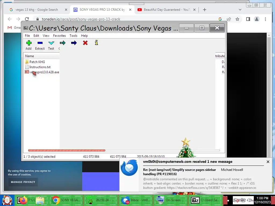Click the Copy green arrow icon
This screenshot has height=206, width=275.
coord(63,43)
